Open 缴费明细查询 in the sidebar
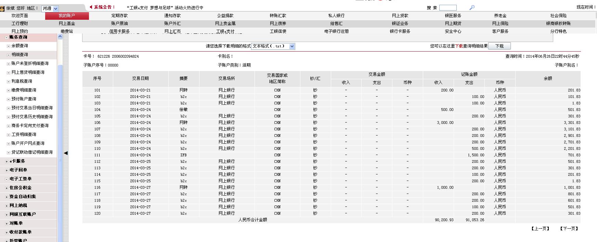Viewport: 597px width, 242px height. pyautogui.click(x=24, y=90)
